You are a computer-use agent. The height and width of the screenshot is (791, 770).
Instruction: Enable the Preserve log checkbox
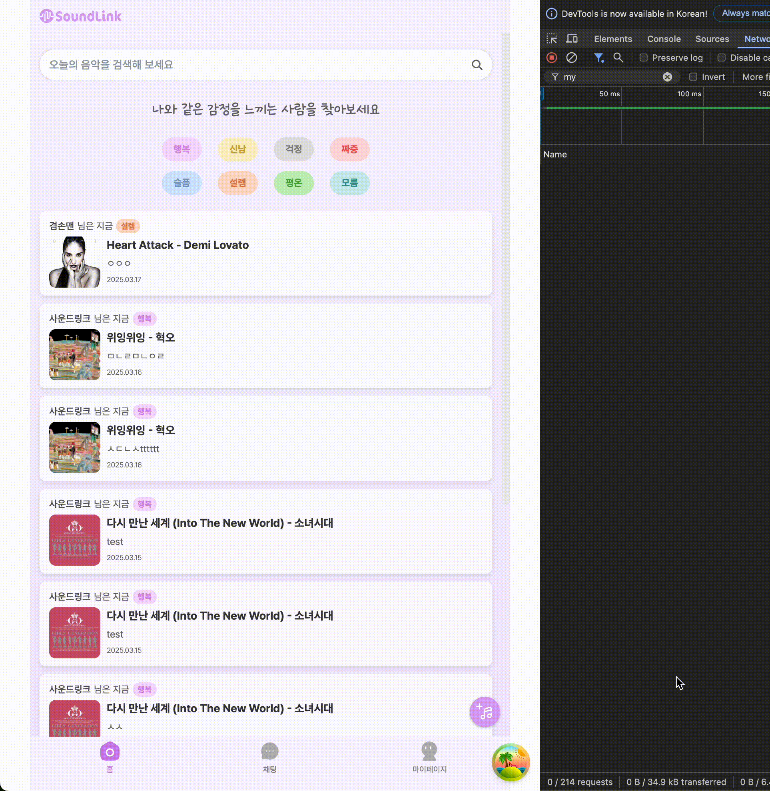[643, 58]
